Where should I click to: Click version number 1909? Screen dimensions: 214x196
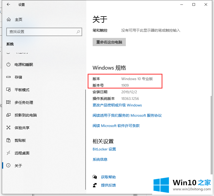(125, 85)
